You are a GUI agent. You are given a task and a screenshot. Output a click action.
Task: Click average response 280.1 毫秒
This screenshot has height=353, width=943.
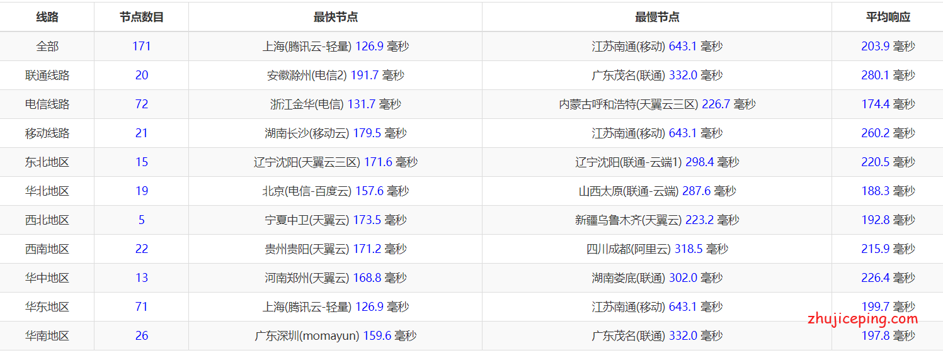point(888,76)
